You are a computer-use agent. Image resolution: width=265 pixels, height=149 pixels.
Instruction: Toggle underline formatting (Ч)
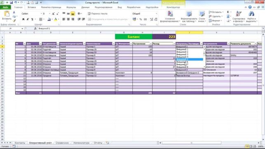click(x=32, y=19)
